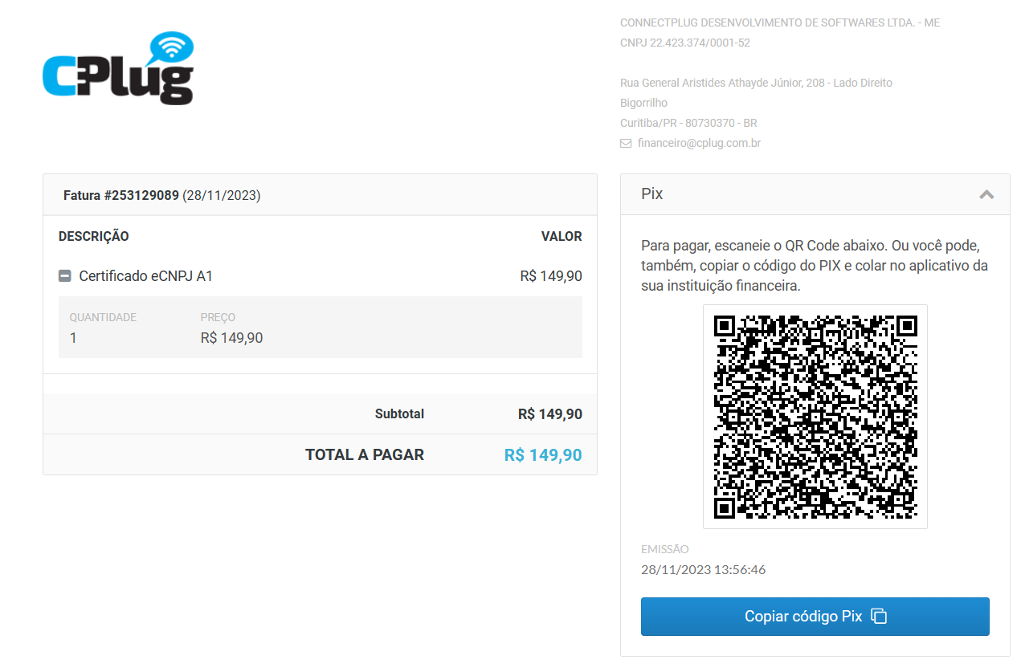
Task: Collapse the Pix panel with chevron
Action: click(986, 194)
